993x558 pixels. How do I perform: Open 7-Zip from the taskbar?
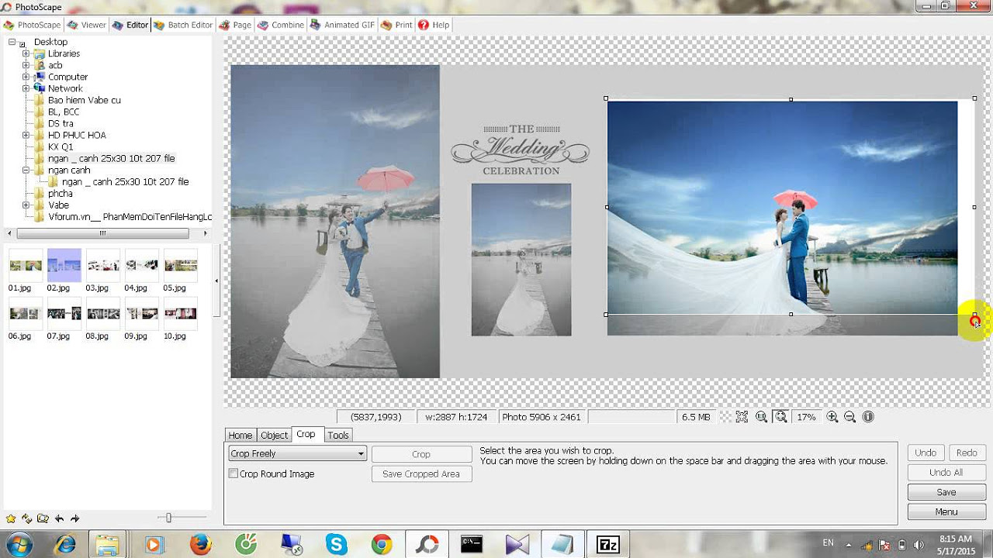click(x=608, y=545)
